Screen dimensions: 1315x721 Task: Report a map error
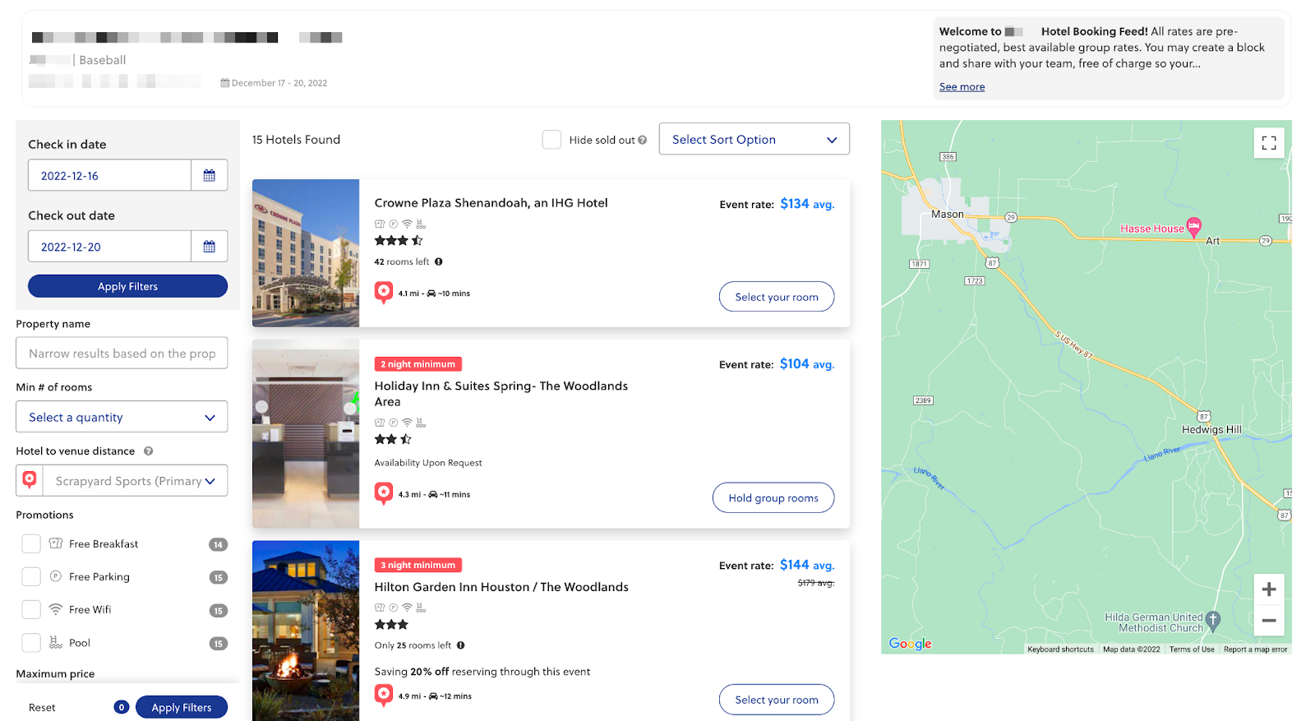click(x=1255, y=649)
